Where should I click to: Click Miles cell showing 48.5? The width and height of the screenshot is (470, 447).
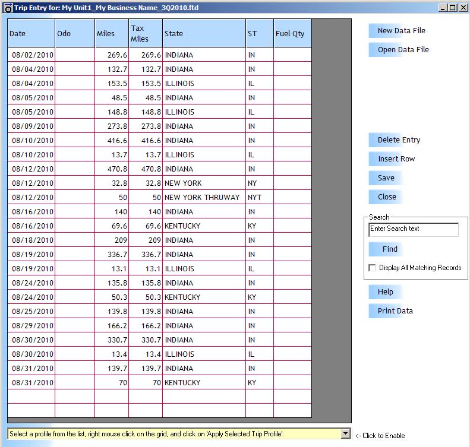[112, 97]
